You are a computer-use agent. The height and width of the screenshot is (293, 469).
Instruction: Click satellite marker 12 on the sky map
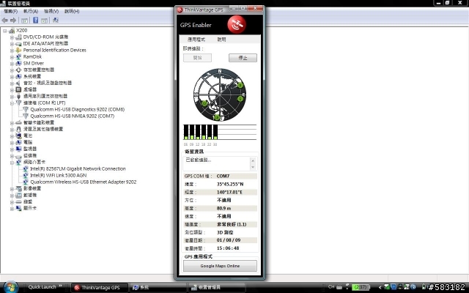tap(204, 103)
